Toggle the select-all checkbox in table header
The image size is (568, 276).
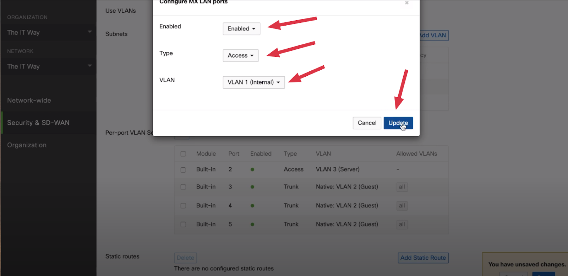(183, 154)
